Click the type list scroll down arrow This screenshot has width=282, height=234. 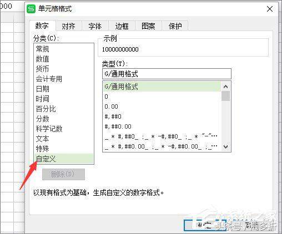tap(225, 147)
